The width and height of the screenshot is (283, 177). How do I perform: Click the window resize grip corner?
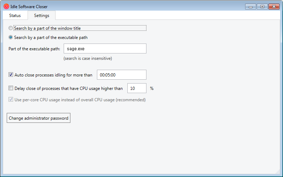tap(278, 172)
